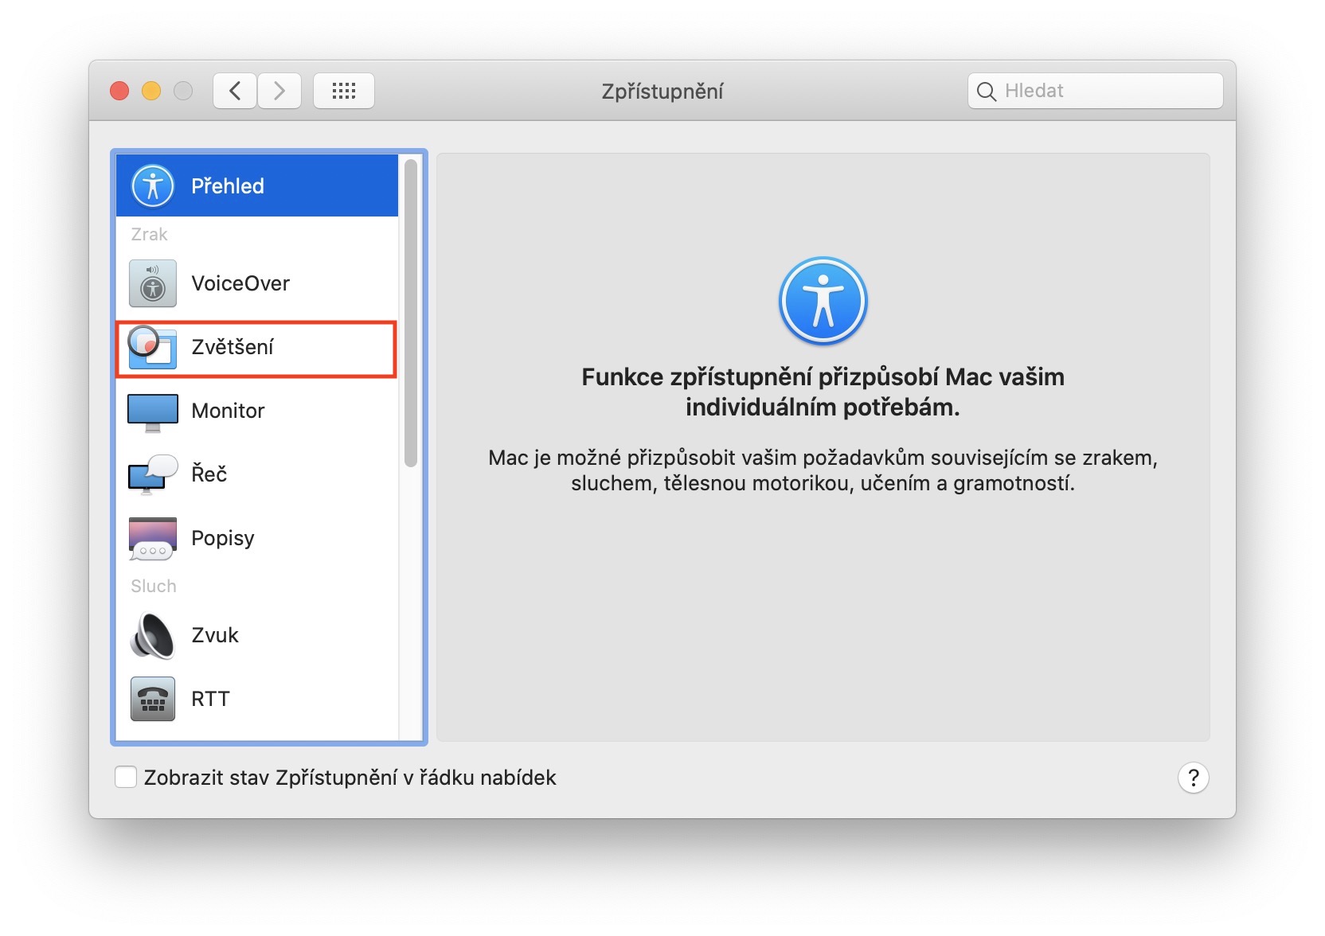Select the Přehled accessibility icon in sidebar

click(153, 185)
